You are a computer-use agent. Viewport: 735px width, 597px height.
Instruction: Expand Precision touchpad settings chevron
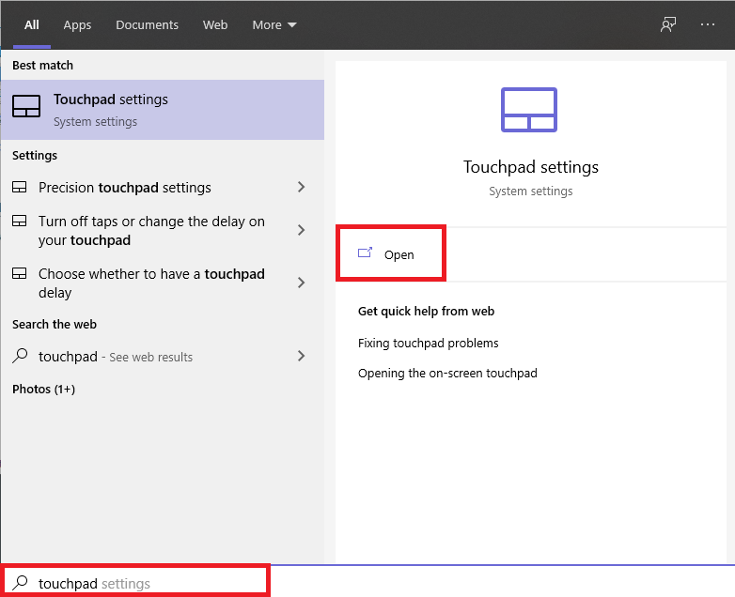302,188
